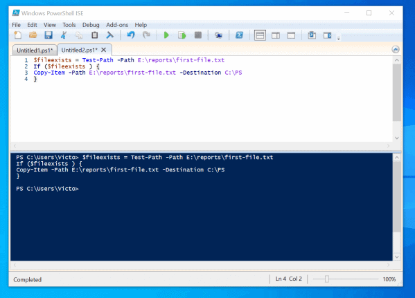Switch to the Untitled1.ps1 tab
The image size is (415, 298).
(35, 50)
